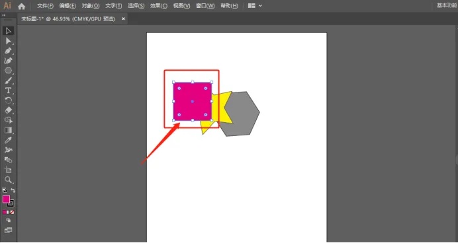Click the square's center point

193,102
